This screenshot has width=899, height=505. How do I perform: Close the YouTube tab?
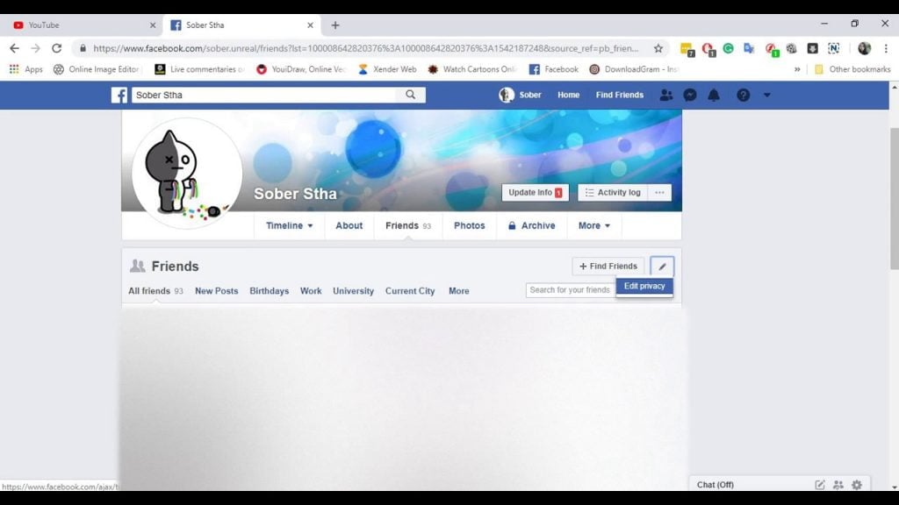[x=153, y=25]
